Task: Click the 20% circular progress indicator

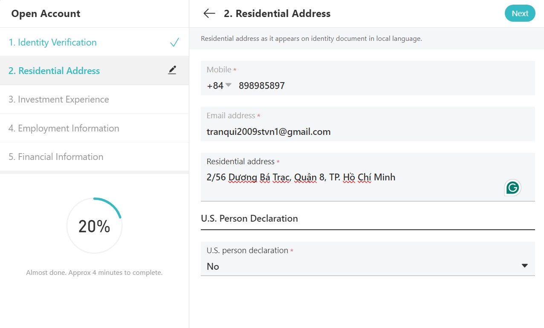Action: [94, 225]
